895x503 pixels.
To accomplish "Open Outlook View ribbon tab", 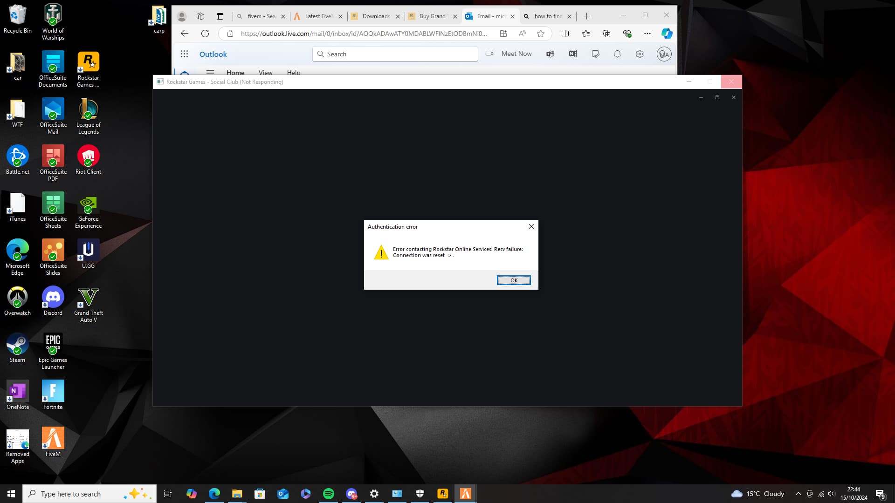I will click(265, 72).
